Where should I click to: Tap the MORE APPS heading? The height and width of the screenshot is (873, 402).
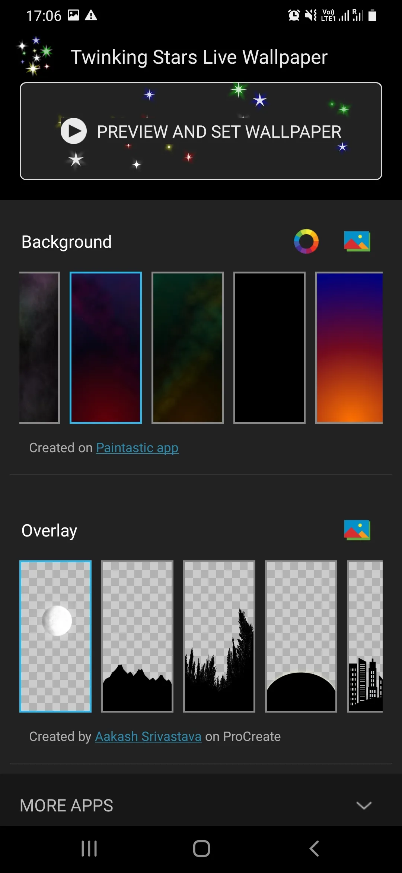pos(67,805)
